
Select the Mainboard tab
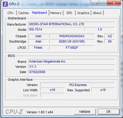pyautogui.click(x=39, y=13)
